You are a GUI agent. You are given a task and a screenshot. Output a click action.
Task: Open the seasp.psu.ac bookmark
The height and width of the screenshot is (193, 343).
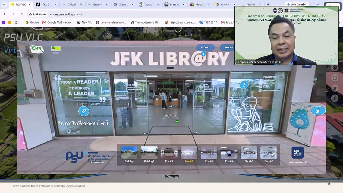180,22
